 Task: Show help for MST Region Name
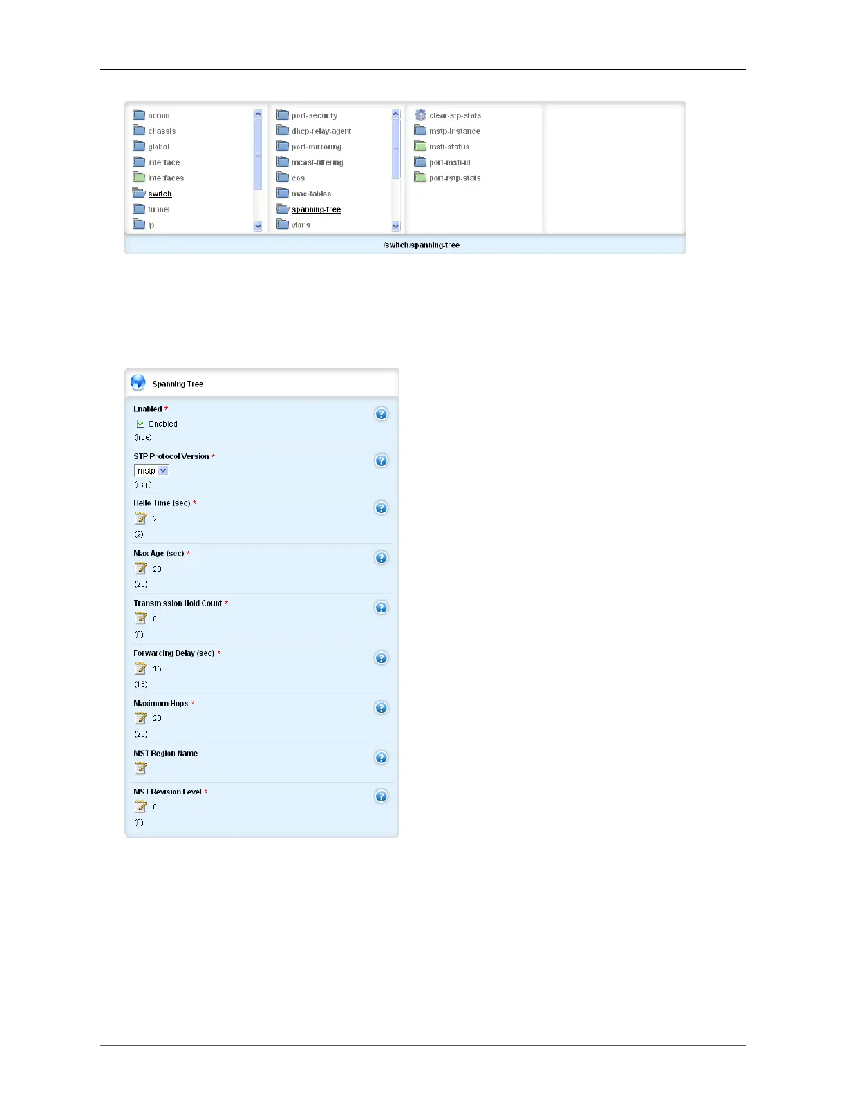(381, 758)
